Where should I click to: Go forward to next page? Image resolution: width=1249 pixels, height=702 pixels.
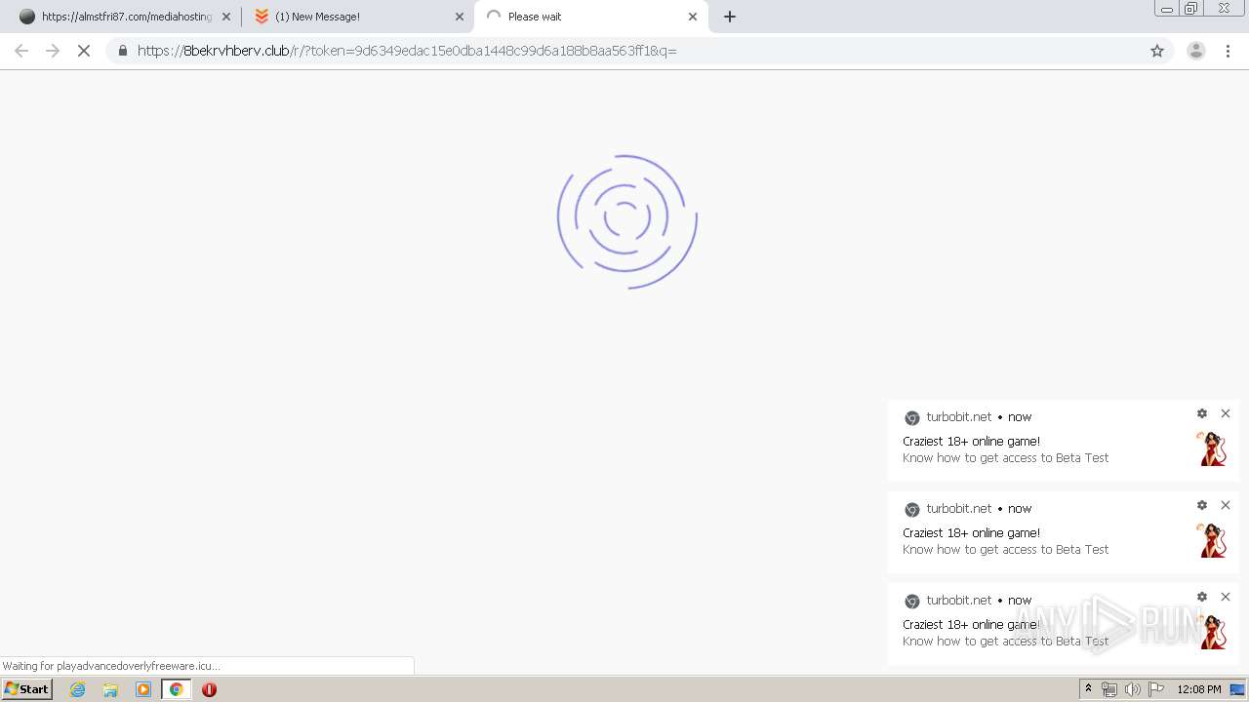click(x=53, y=51)
